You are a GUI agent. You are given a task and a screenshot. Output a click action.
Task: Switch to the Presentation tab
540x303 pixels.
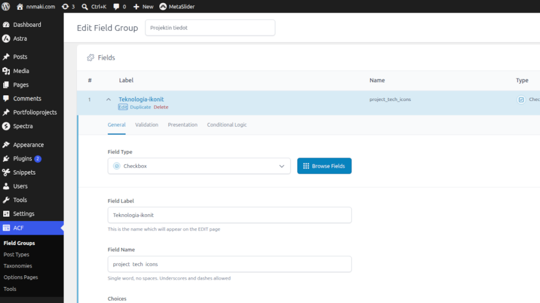click(182, 125)
